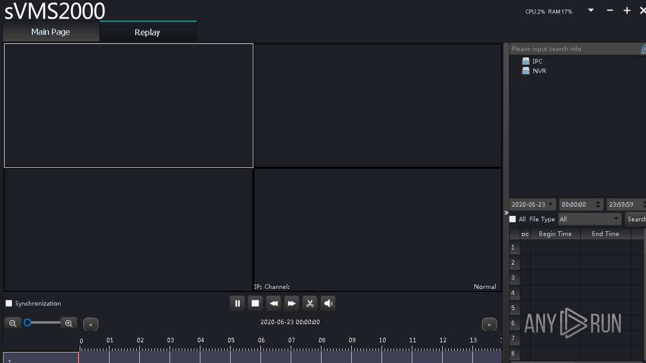Enable the Synchronization checkbox
The height and width of the screenshot is (363, 646).
point(9,303)
